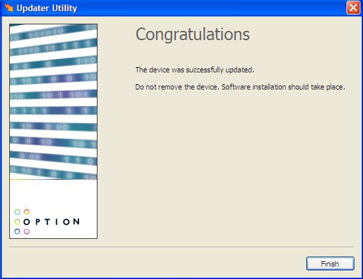
Task: Close the Updater Utility window
Action: pyautogui.click(x=353, y=8)
